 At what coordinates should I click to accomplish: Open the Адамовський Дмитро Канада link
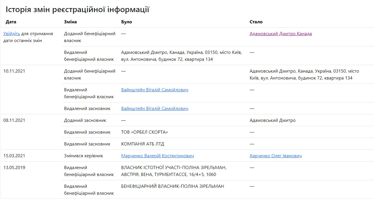280,34
